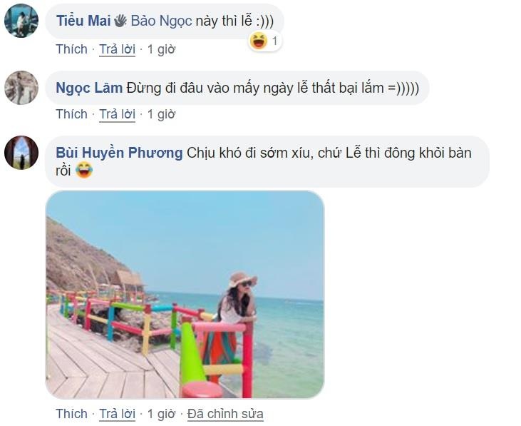The height and width of the screenshot is (426, 521).
Task: Open Ngọc Lâm's profile avatar
Action: (21, 88)
